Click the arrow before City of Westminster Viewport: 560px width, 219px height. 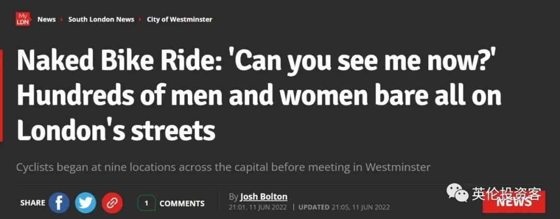(141, 20)
